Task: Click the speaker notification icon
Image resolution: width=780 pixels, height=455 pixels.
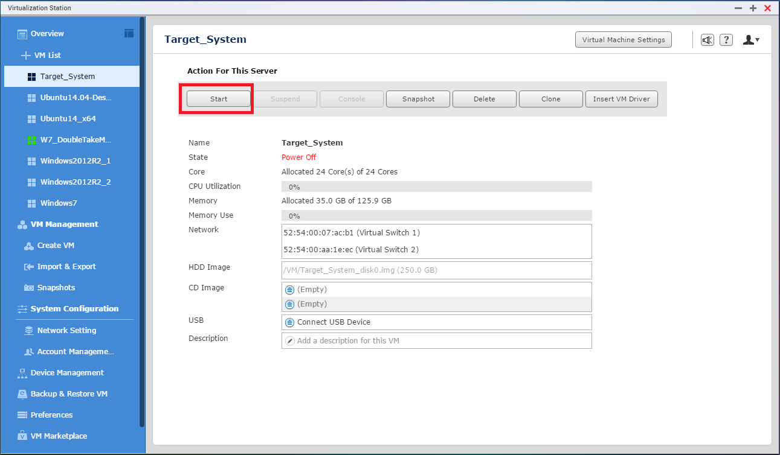Action: point(707,40)
